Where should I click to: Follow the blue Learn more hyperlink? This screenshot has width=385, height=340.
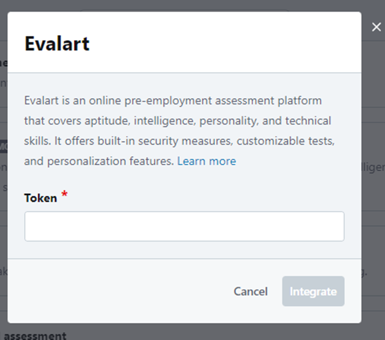pyautogui.click(x=207, y=161)
